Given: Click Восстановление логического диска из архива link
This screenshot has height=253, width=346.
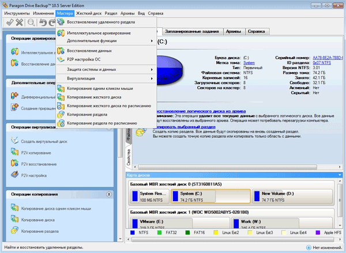Looking at the screenshot, I should click(x=200, y=111).
